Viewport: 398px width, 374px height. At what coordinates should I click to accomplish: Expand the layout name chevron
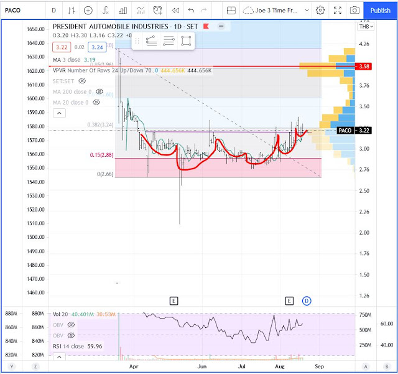[307, 11]
